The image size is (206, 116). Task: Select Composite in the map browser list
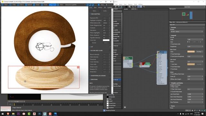(112, 97)
